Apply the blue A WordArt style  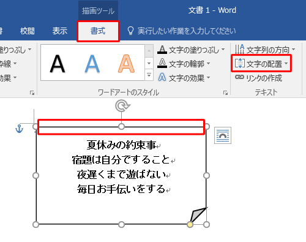(92, 64)
